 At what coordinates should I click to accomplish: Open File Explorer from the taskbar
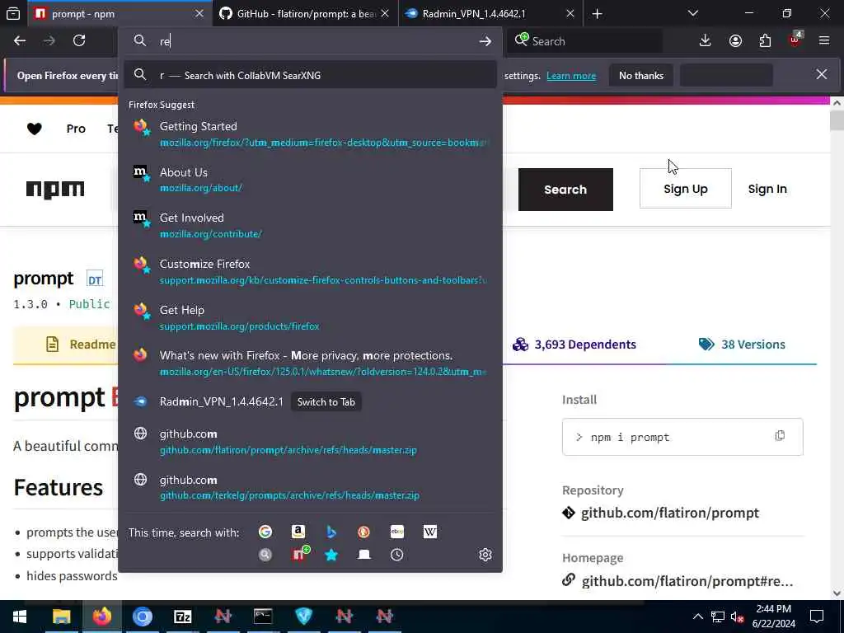61,617
